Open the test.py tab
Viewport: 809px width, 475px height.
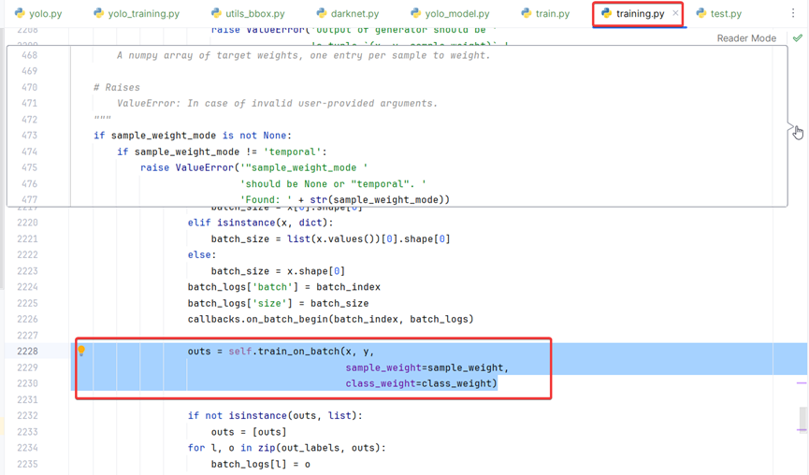(718, 14)
